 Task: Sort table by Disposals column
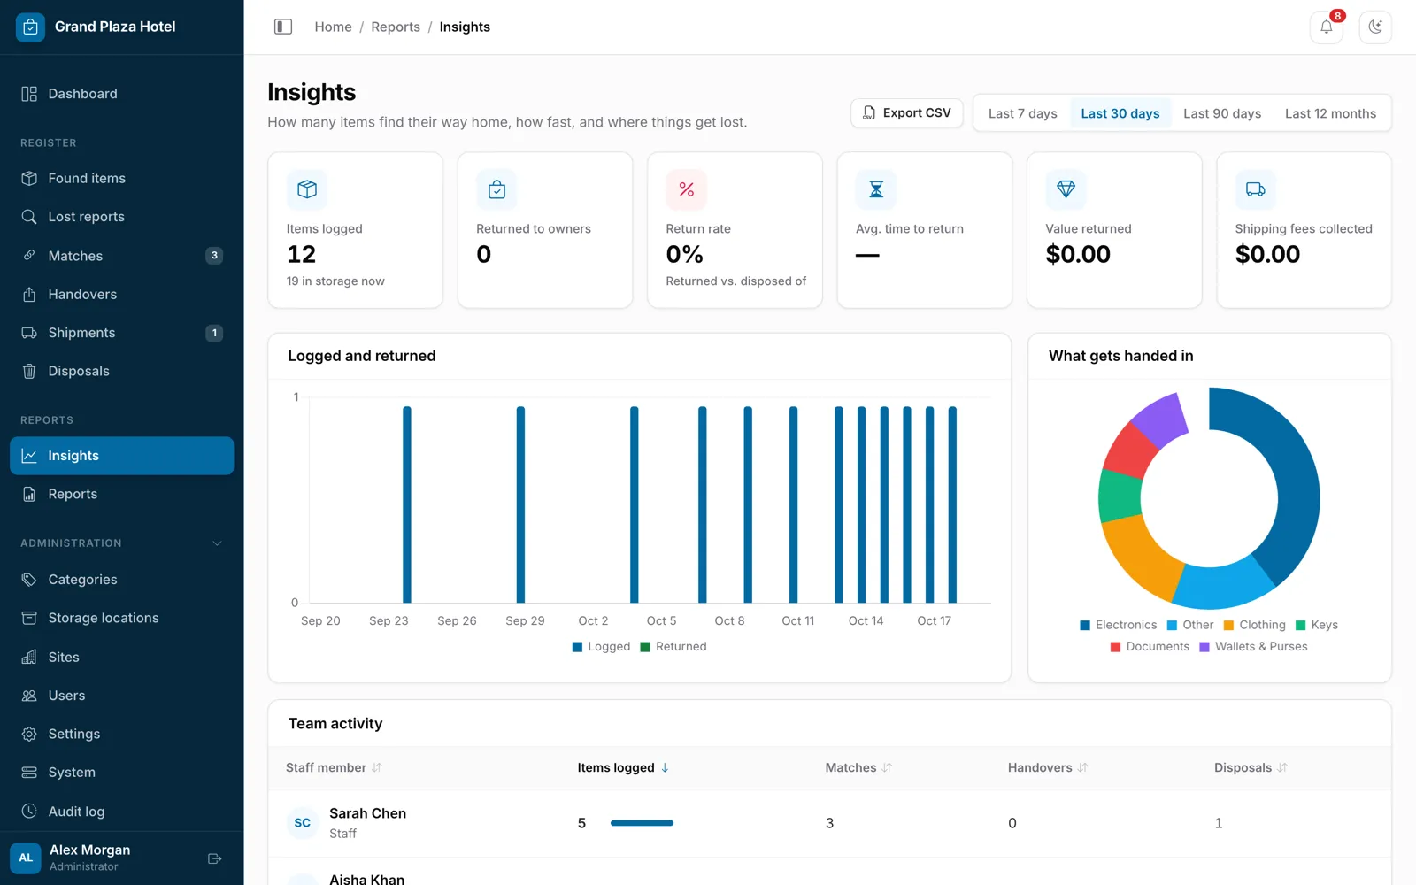[x=1251, y=767]
